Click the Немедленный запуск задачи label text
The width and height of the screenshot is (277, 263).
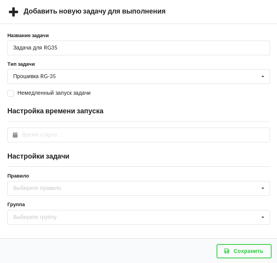(x=54, y=93)
